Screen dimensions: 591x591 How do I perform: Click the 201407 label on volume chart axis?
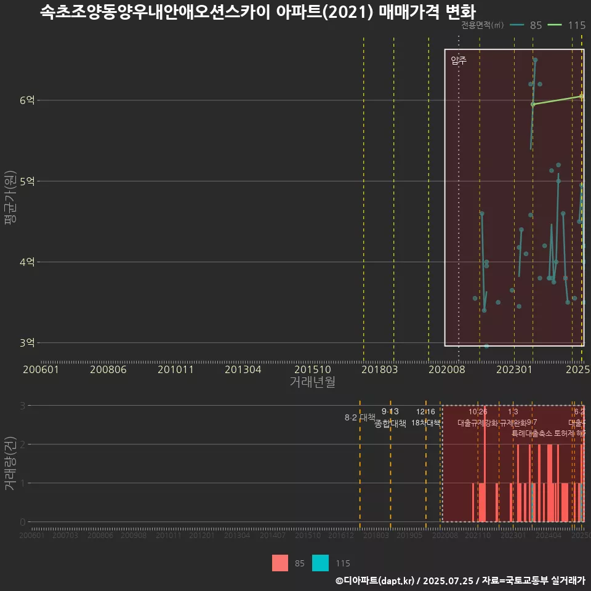click(273, 535)
